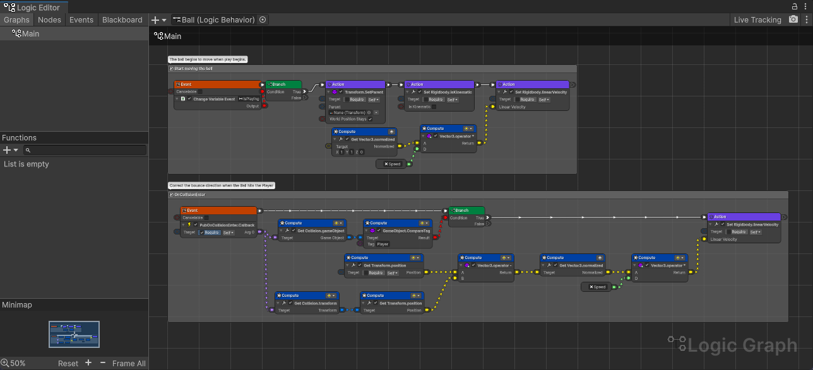The width and height of the screenshot is (813, 370).
Task: Click the Minimap graph thumbnail
Action: click(74, 335)
